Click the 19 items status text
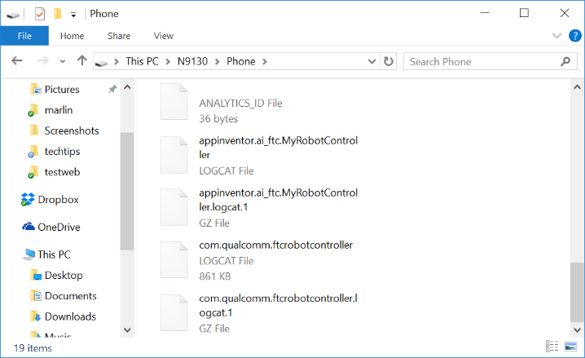 click(33, 348)
